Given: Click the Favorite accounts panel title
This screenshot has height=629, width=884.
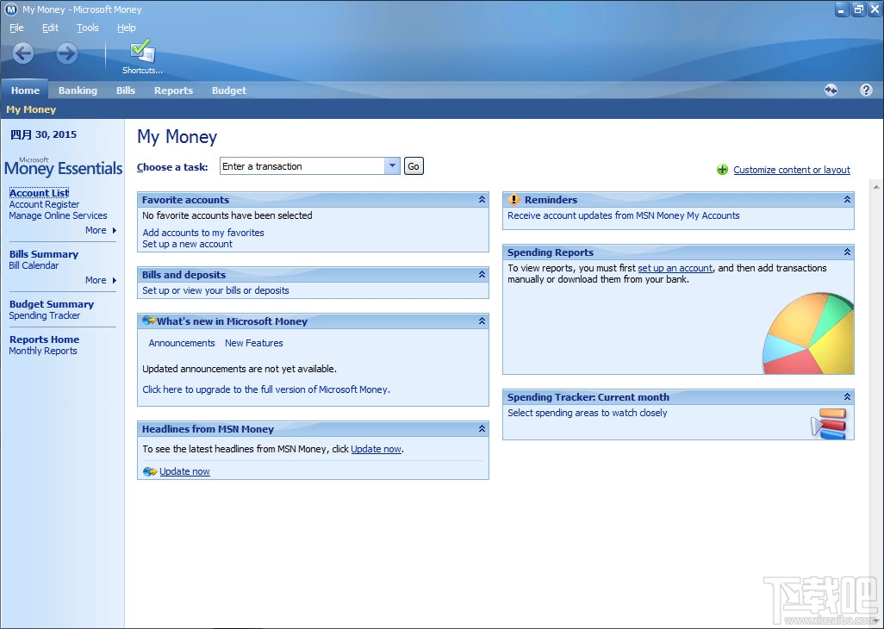Looking at the screenshot, I should click(x=185, y=200).
